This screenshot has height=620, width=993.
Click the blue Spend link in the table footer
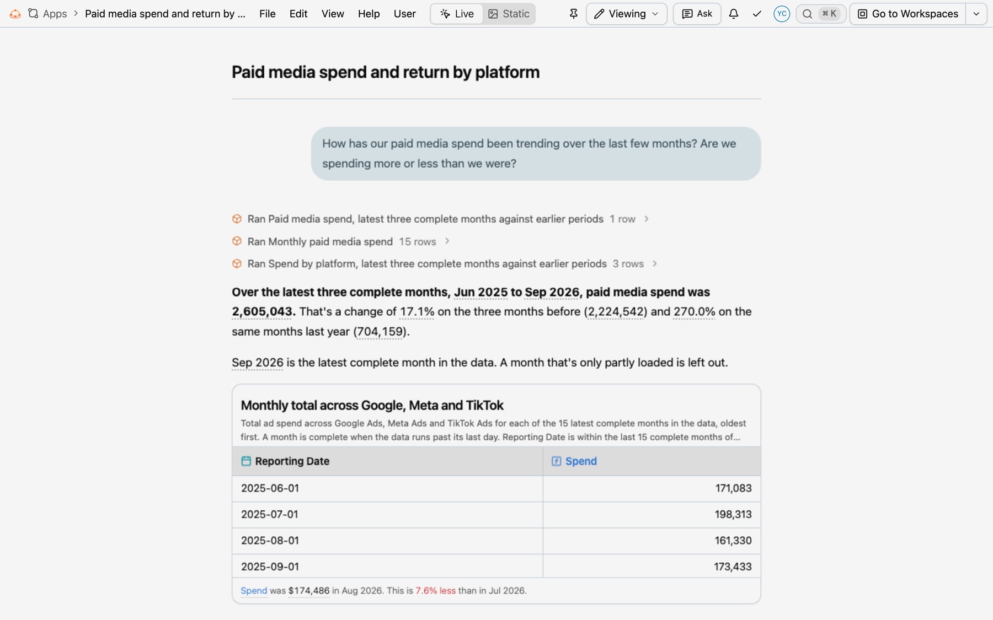pos(254,590)
